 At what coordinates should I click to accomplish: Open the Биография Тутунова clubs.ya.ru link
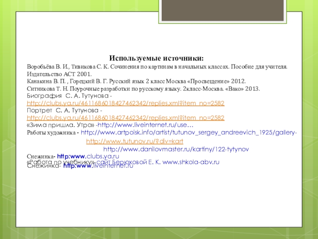126,103
